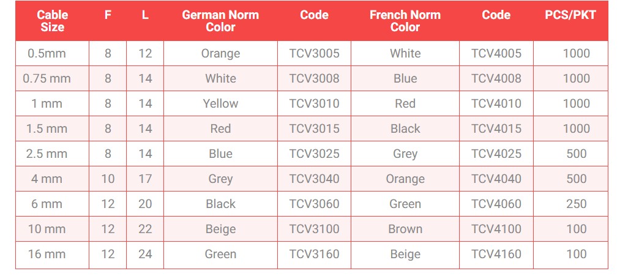Select the Brown French norm color cell

pyautogui.click(x=405, y=229)
